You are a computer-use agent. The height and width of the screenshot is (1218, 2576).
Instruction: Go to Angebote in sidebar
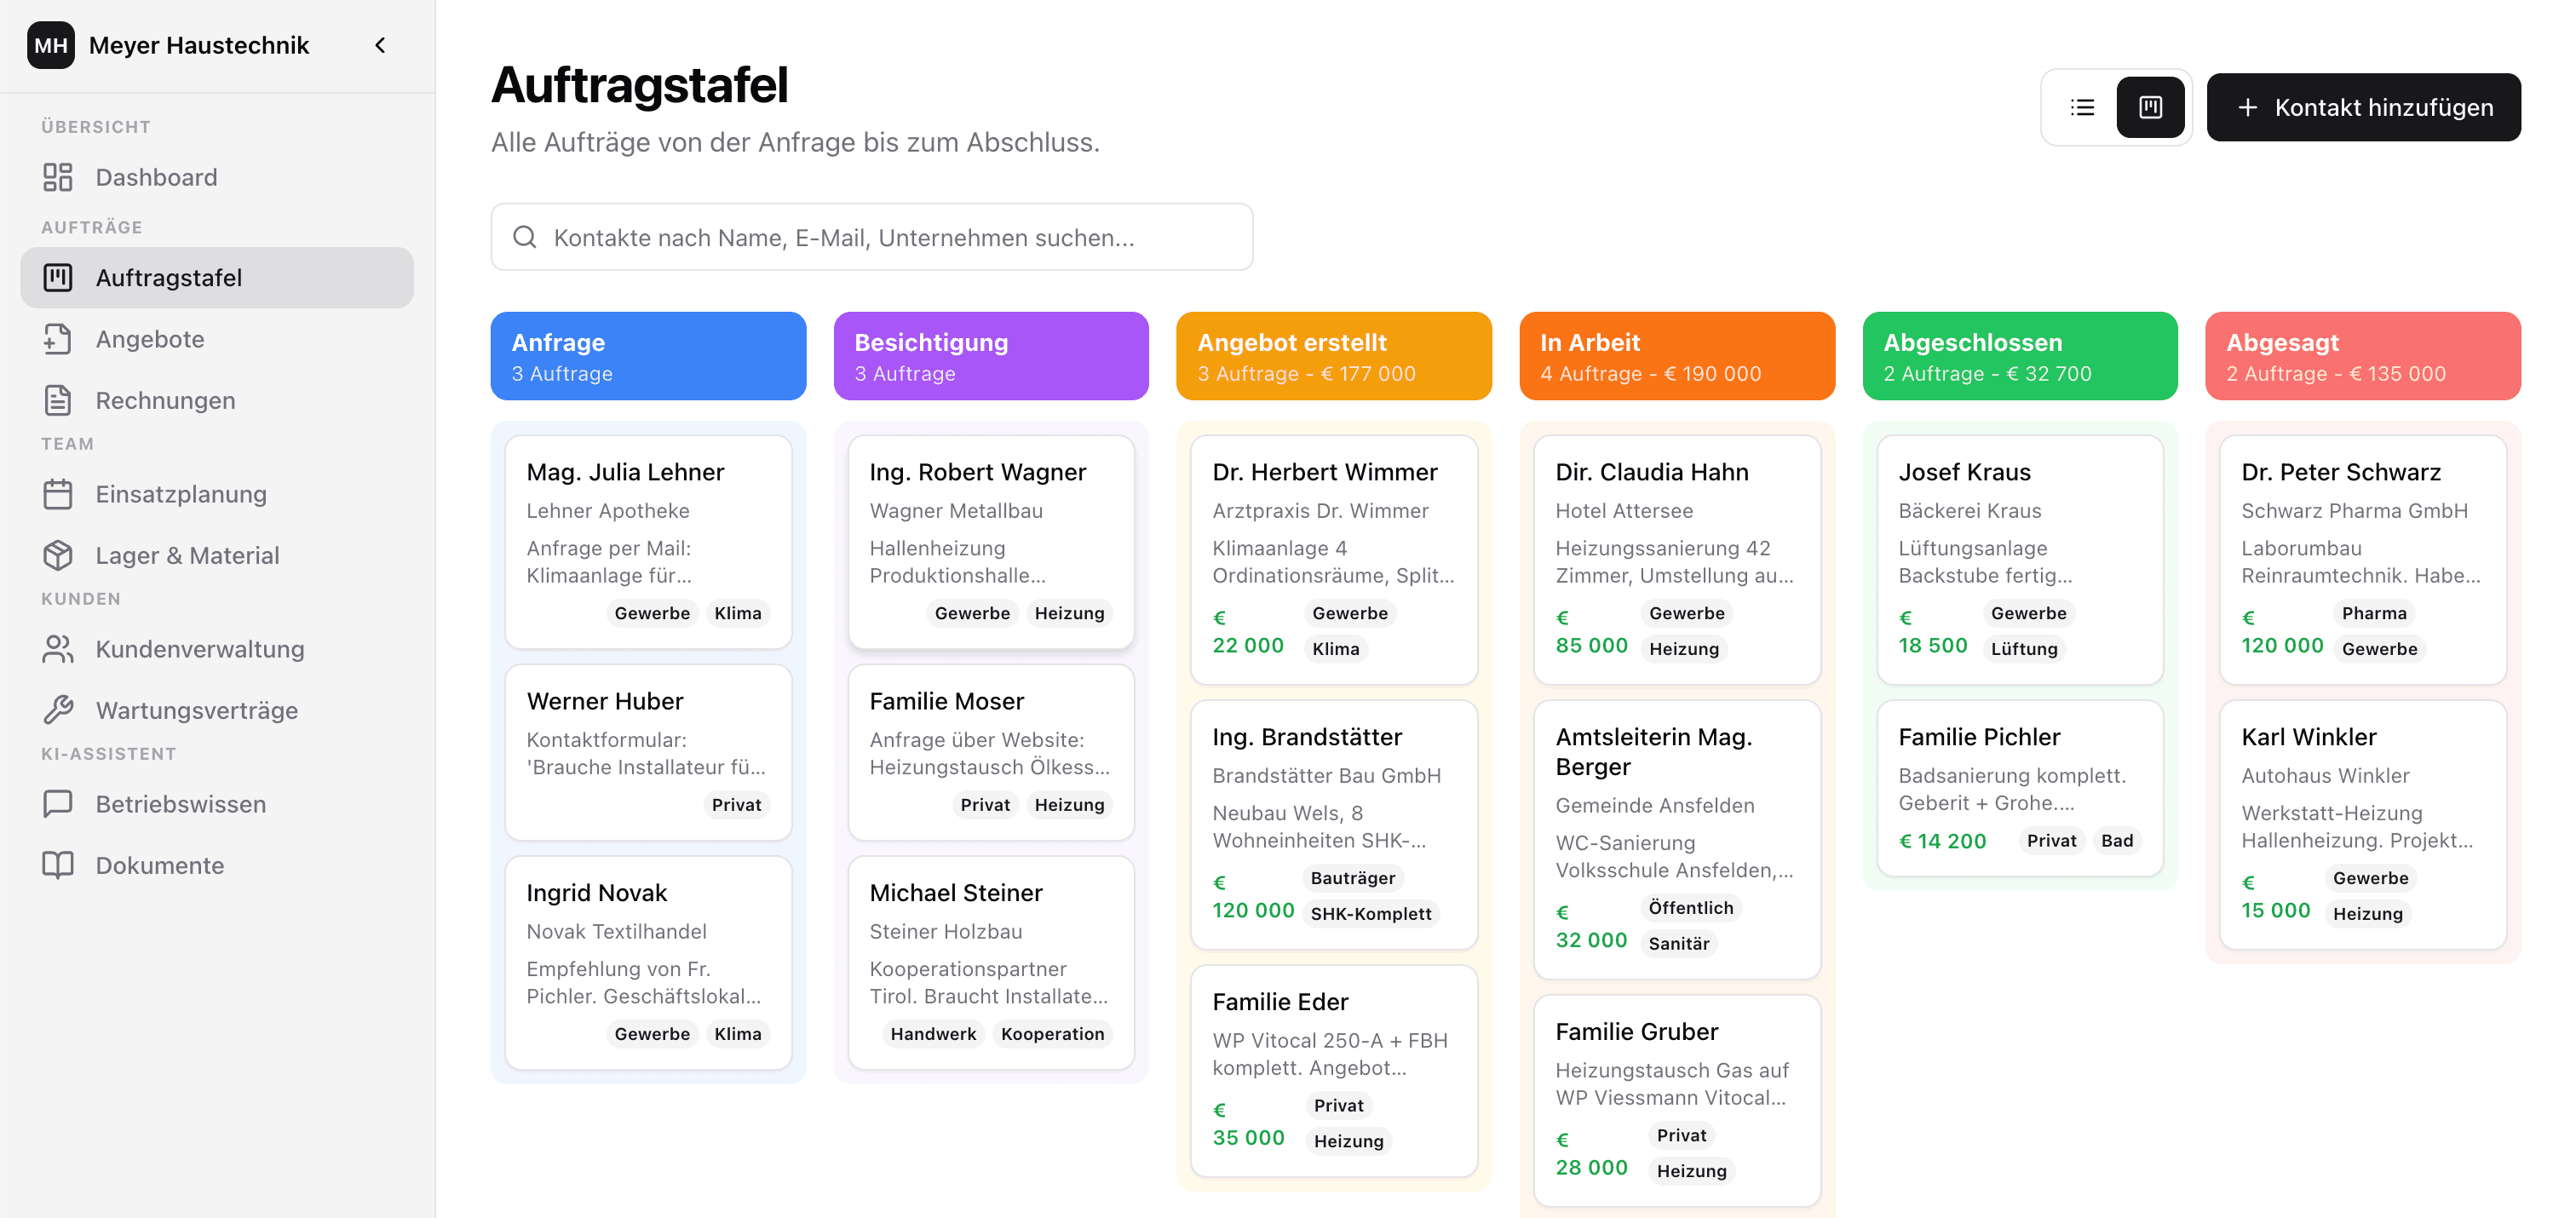pos(217,339)
